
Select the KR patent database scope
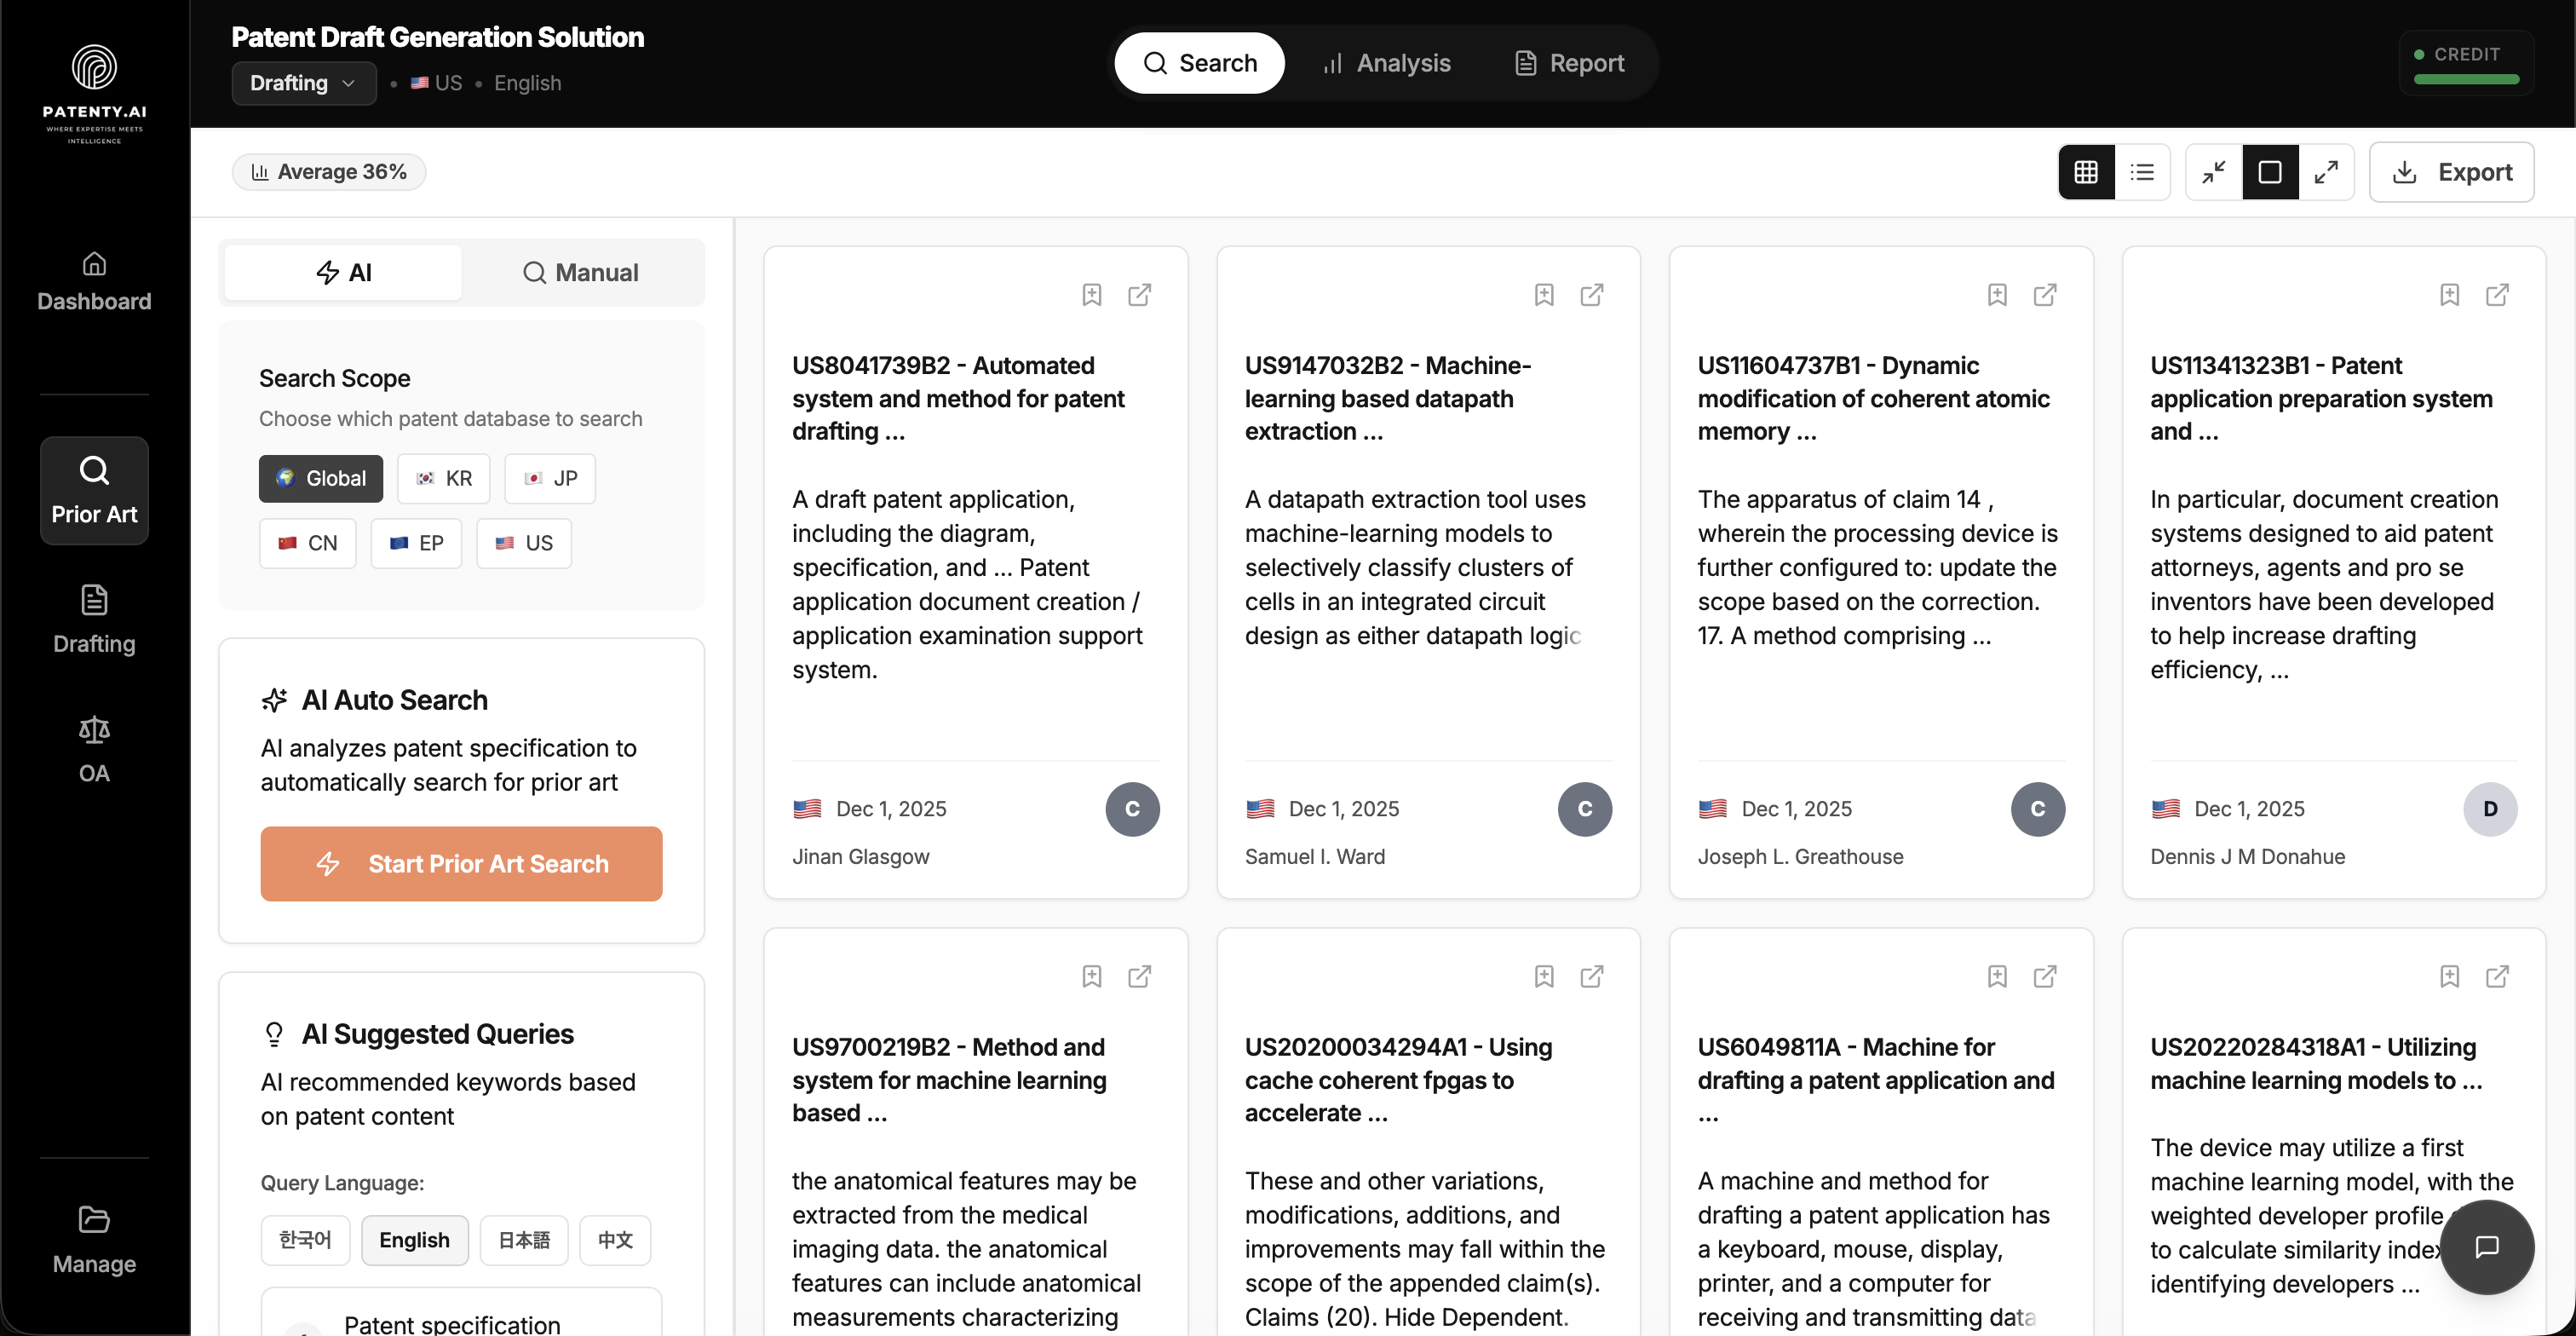pos(443,478)
